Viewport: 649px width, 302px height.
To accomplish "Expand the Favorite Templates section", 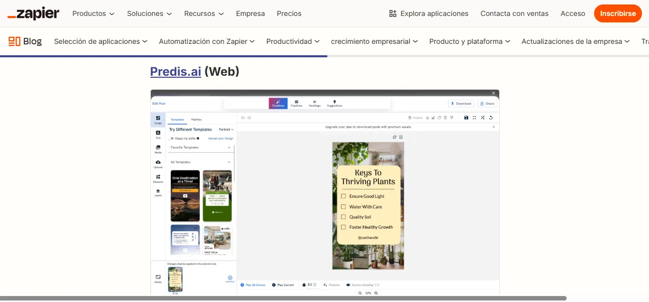I will 229,148.
